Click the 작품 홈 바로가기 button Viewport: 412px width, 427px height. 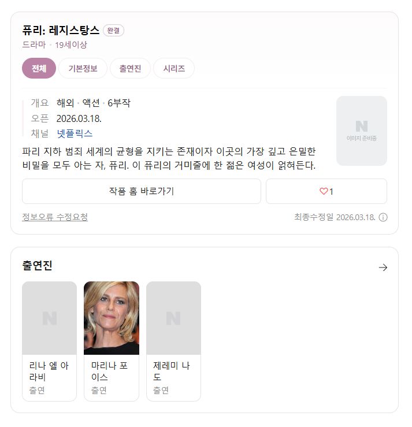pyautogui.click(x=142, y=191)
